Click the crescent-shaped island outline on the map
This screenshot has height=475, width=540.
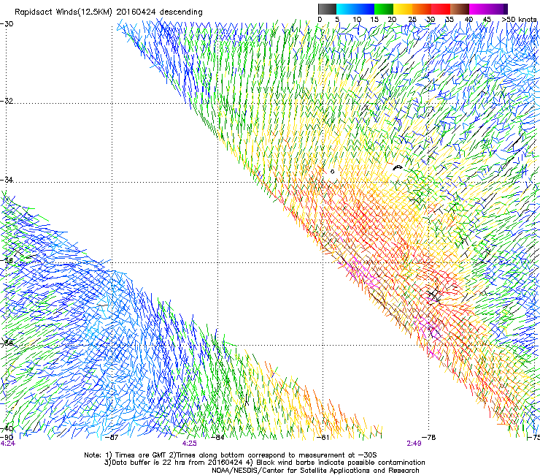398,167
